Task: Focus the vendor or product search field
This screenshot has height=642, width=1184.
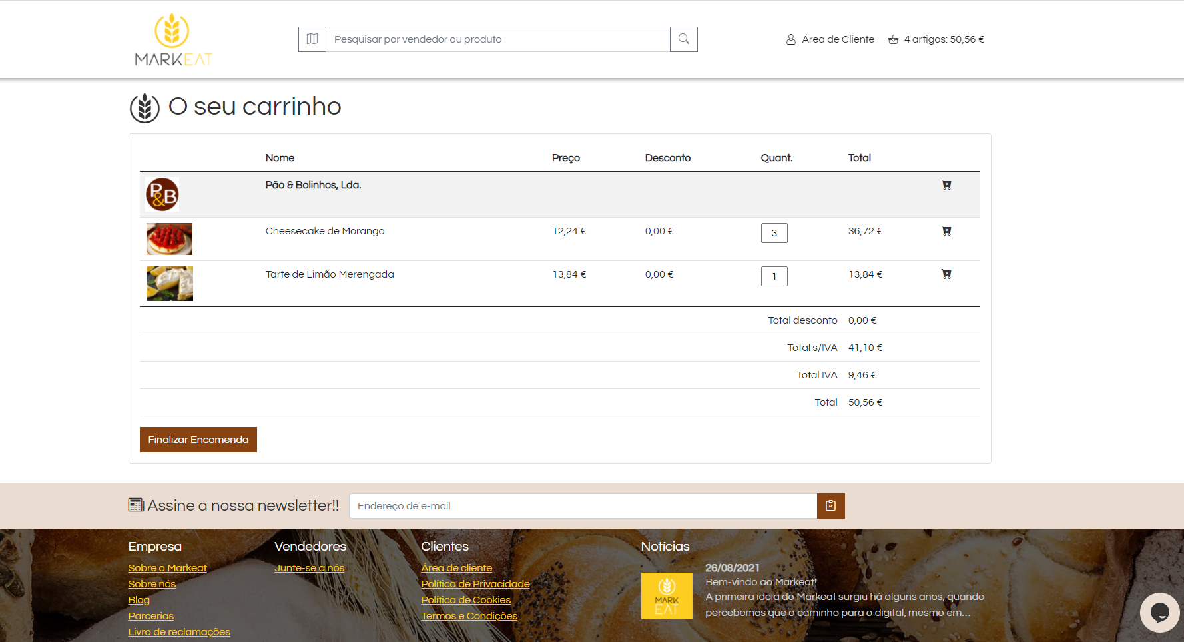Action: (x=497, y=39)
